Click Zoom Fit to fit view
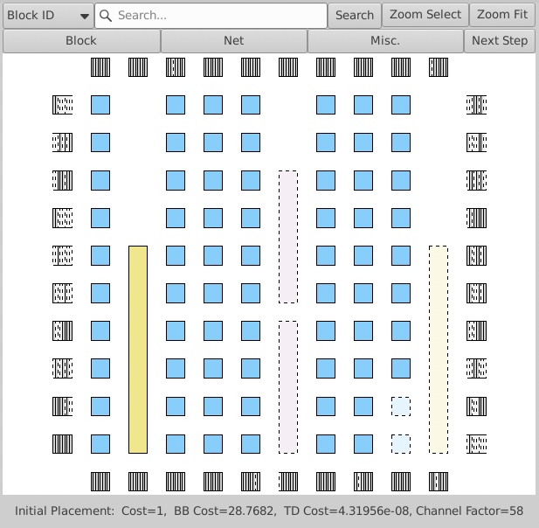This screenshot has width=539, height=528. point(502,15)
